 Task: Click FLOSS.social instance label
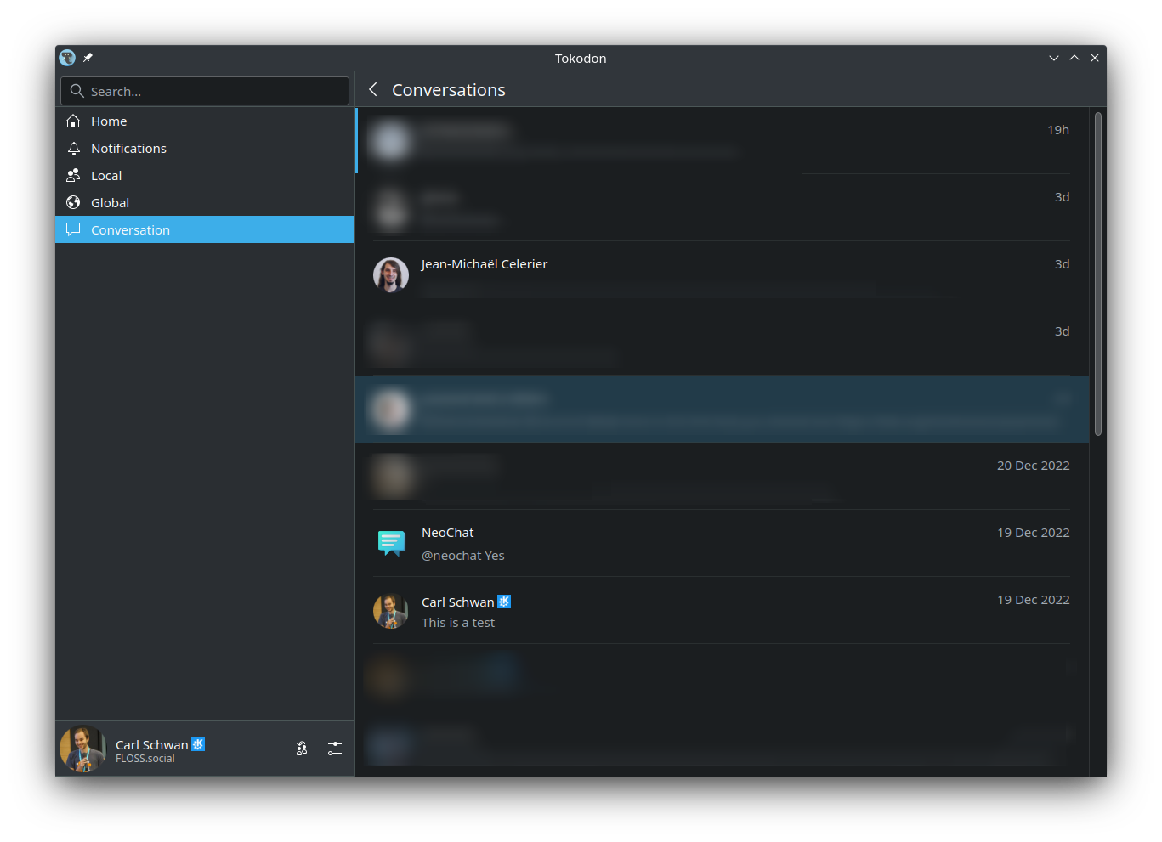click(145, 759)
